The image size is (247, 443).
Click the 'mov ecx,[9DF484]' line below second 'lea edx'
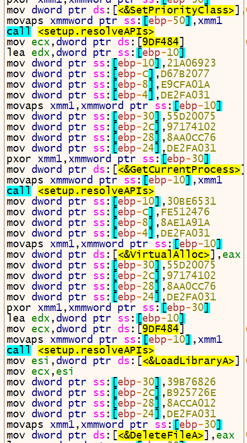click(x=96, y=329)
